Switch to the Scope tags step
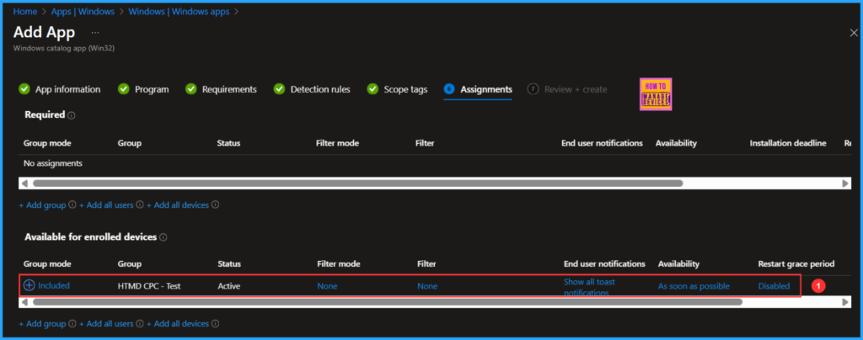Viewport: 863px width, 340px height. coord(405,89)
